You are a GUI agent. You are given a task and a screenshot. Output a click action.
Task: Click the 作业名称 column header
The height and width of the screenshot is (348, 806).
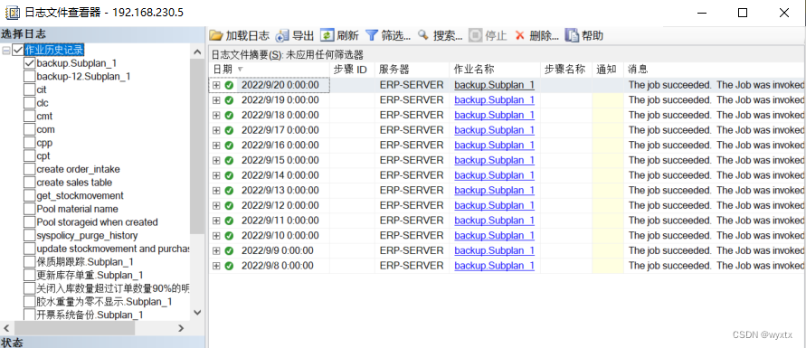tap(495, 70)
